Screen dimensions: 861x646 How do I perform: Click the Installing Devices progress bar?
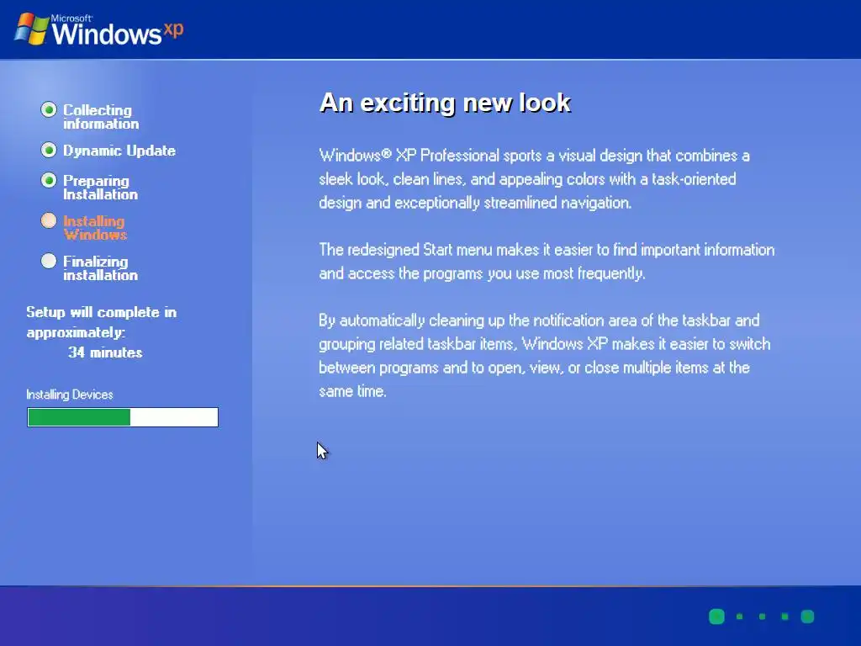(123, 417)
